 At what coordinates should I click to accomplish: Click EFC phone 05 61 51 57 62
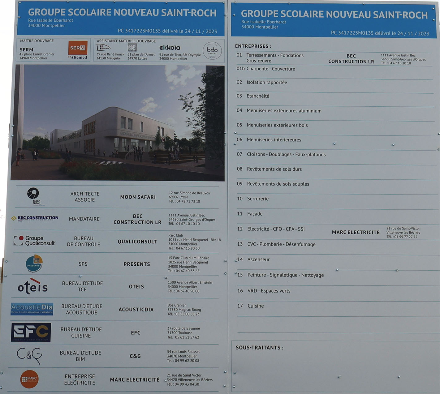[x=183, y=337]
